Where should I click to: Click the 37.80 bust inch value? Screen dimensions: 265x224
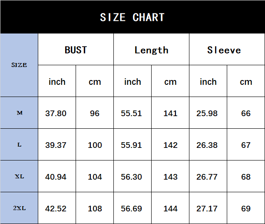coord(56,113)
